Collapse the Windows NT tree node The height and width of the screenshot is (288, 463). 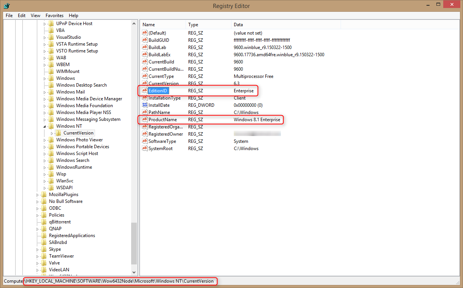[x=45, y=126]
